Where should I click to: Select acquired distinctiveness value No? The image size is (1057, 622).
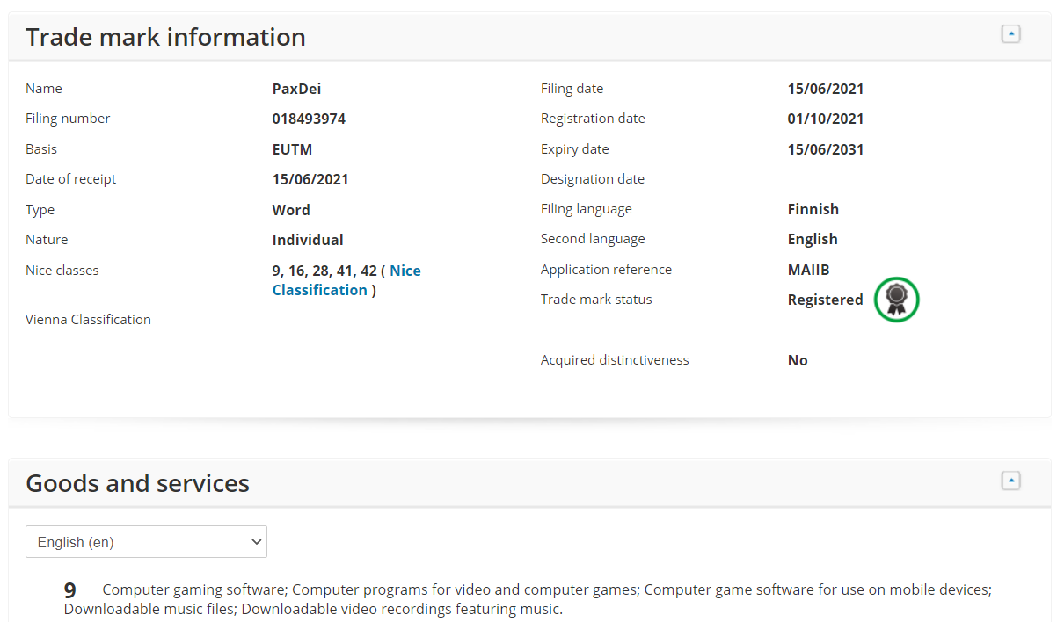[x=798, y=360]
